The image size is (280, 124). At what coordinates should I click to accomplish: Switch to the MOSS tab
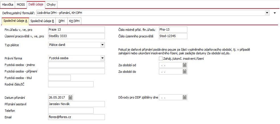tap(21, 5)
